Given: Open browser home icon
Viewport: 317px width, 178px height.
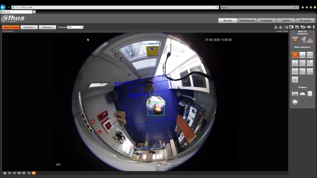Looking at the screenshot, I should point(303,7).
